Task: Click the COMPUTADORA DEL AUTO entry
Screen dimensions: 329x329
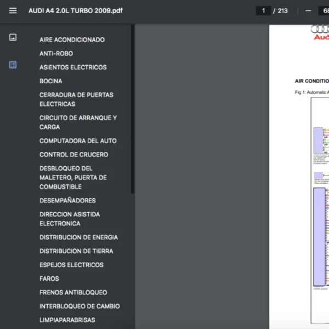Action: [78, 141]
